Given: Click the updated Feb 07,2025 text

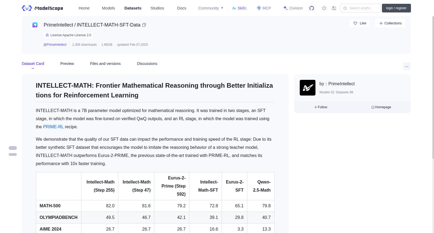Looking at the screenshot, I should coord(132,45).
